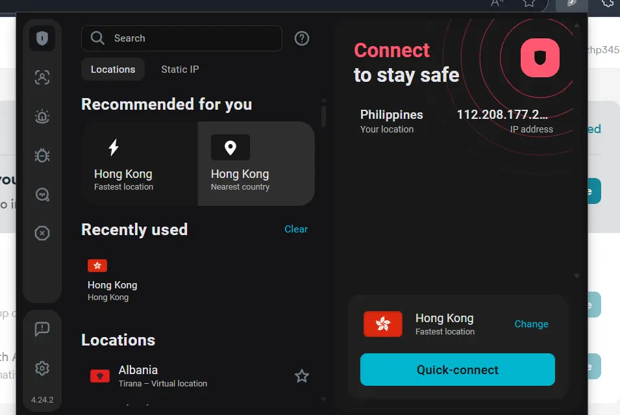The height and width of the screenshot is (415, 620).
Task: Open the settings gear icon
Action: coord(42,368)
